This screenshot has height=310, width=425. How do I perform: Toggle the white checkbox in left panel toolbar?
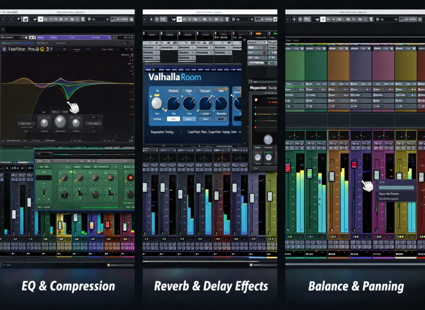pos(40,19)
